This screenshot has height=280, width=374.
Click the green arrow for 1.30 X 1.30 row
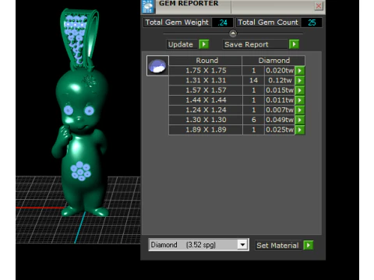click(x=300, y=120)
